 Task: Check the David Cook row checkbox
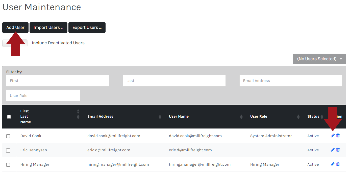pos(8,136)
